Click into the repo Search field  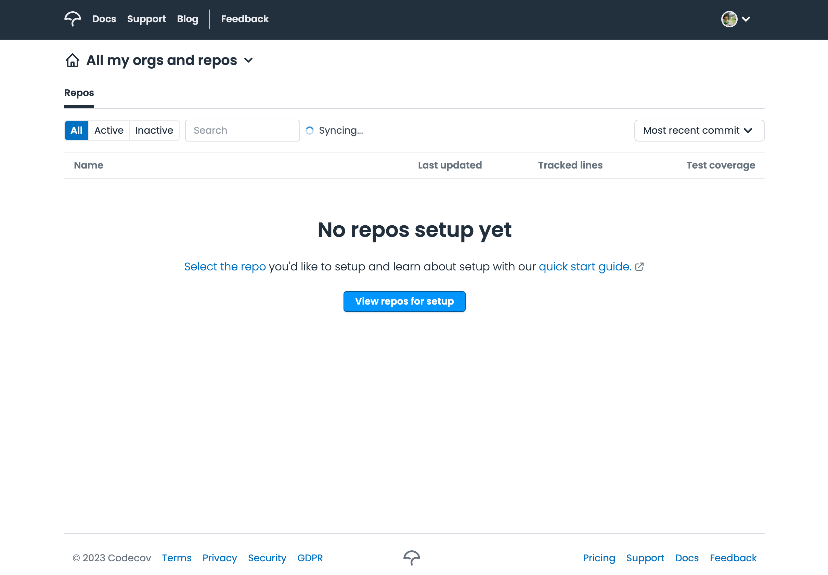tap(242, 131)
